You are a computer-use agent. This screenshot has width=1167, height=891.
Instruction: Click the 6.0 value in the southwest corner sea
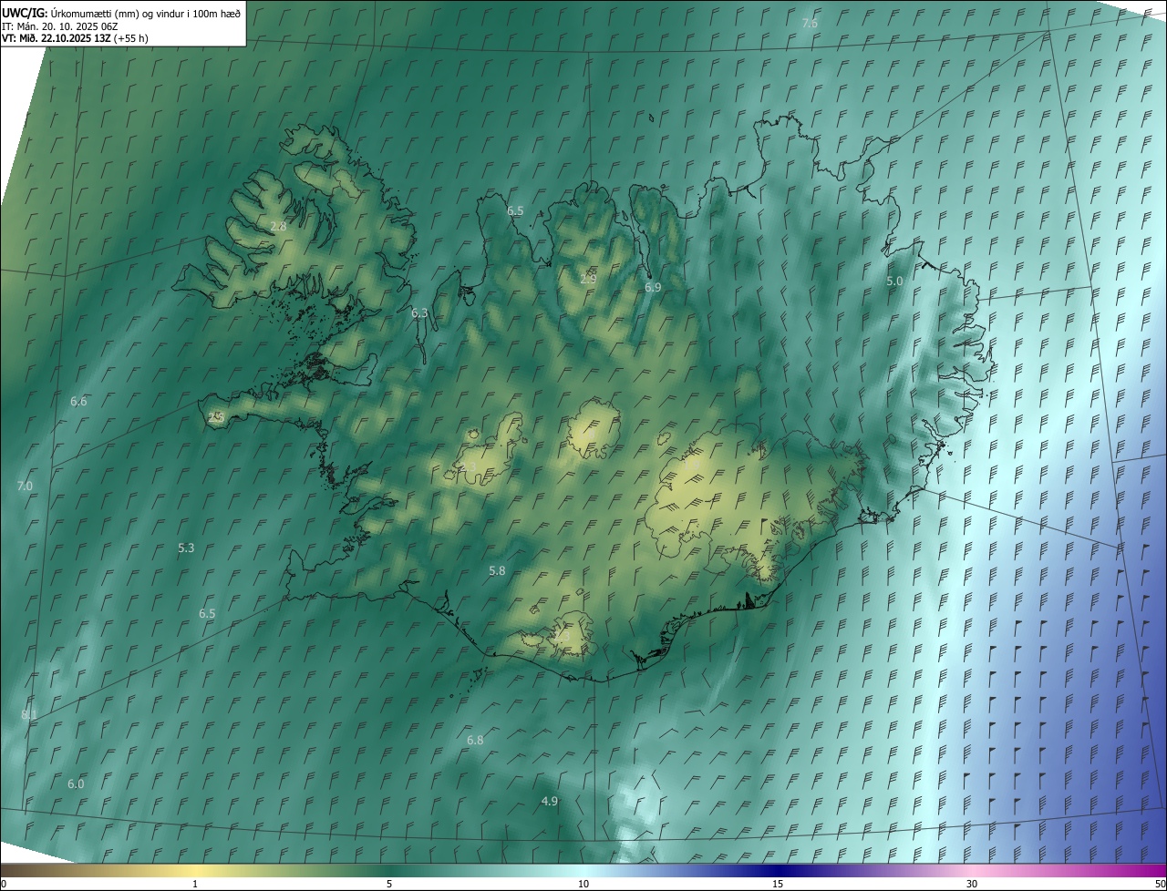click(76, 783)
